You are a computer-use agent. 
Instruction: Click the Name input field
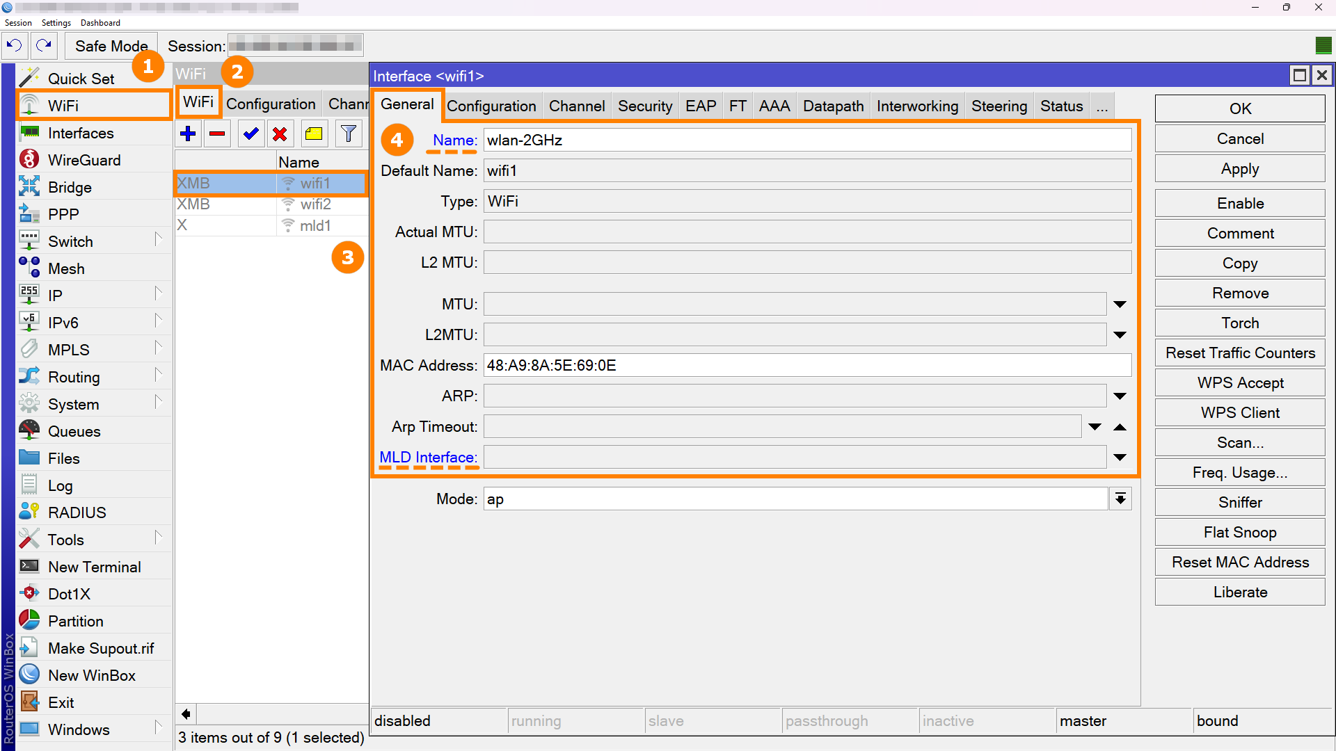click(x=807, y=140)
